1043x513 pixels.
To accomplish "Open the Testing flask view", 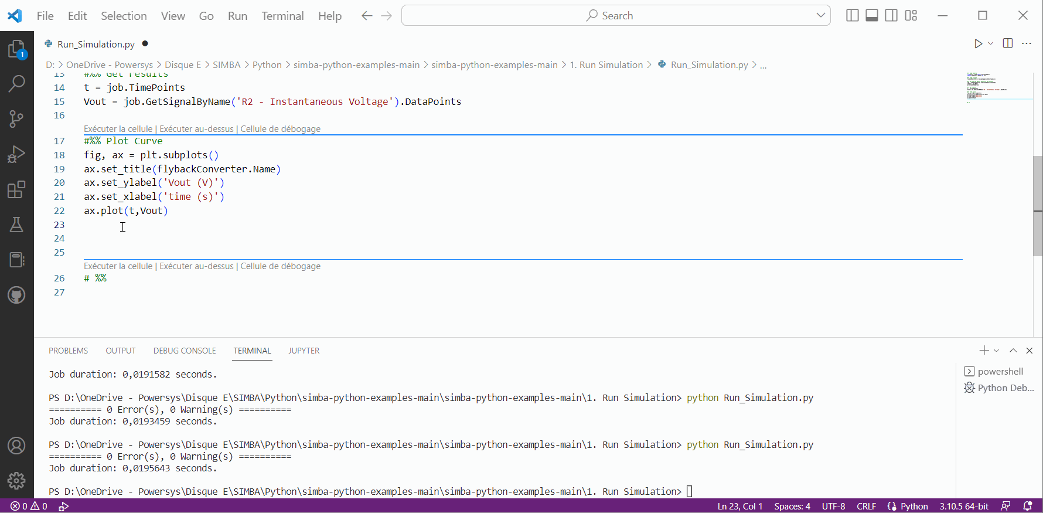I will [16, 225].
